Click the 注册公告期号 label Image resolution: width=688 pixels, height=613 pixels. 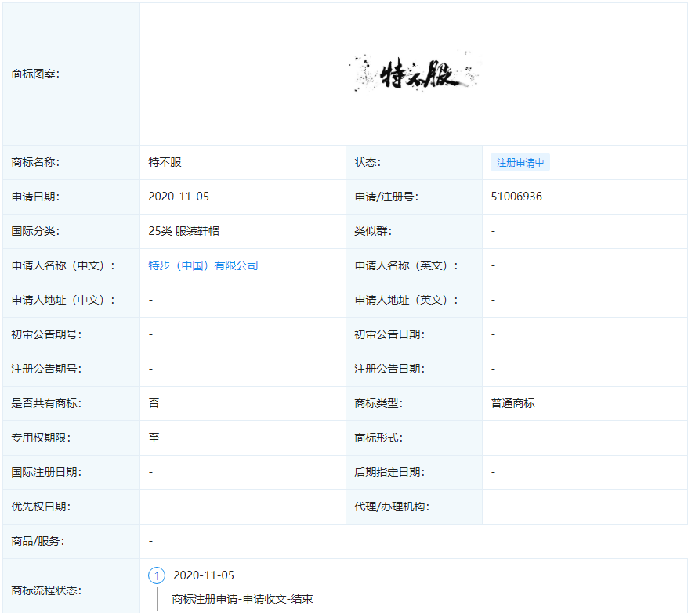point(46,369)
